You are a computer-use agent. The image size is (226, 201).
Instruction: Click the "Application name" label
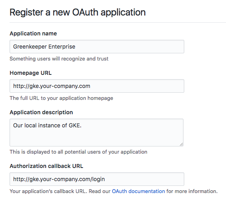33,33
